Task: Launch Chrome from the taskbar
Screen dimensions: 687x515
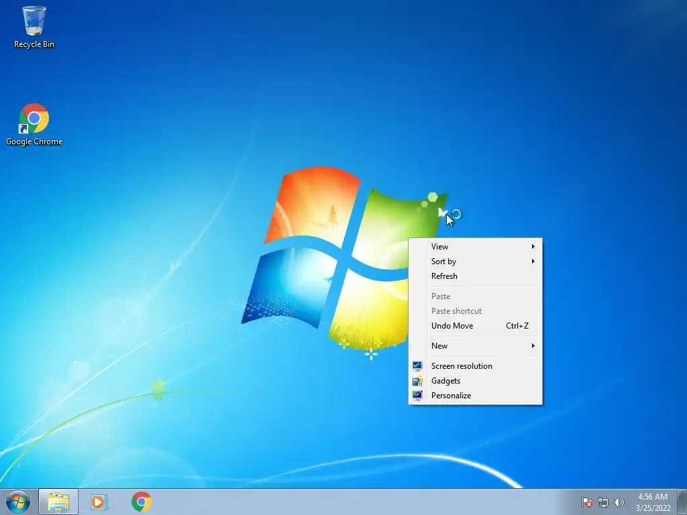Action: point(141,502)
